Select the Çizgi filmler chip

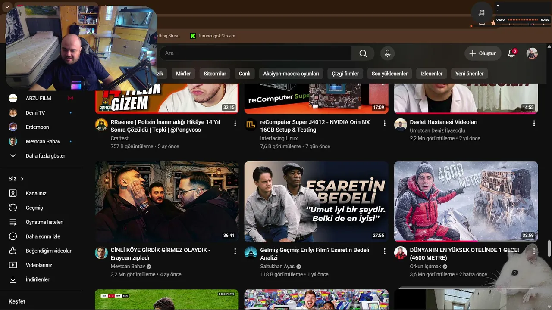[345, 74]
